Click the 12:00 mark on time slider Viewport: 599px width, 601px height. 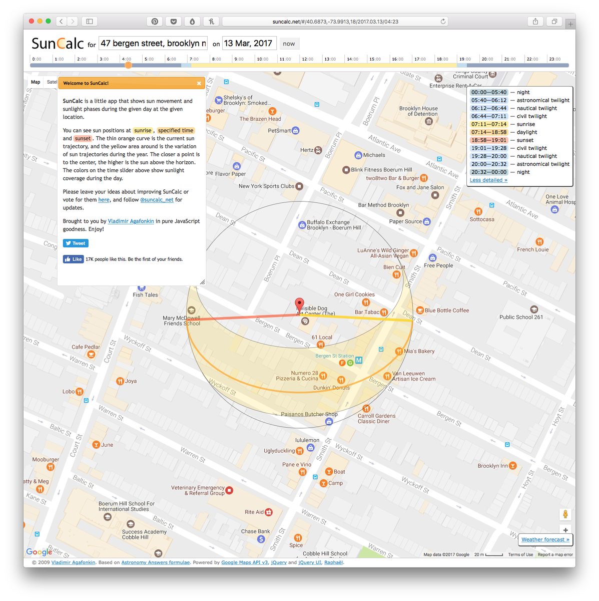(307, 59)
